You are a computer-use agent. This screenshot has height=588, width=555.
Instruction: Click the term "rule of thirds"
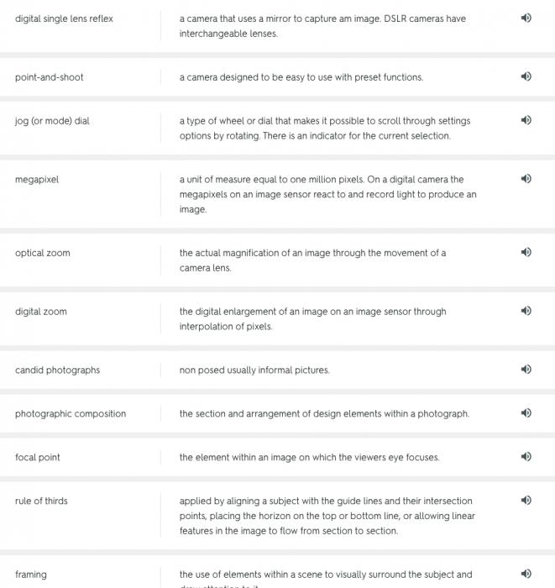point(41,501)
